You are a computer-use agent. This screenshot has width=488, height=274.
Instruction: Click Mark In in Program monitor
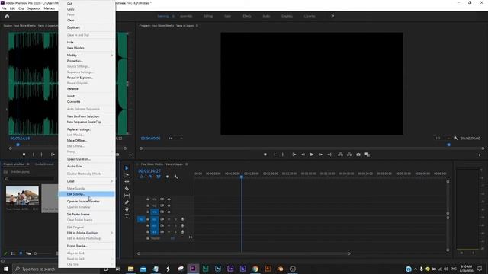click(x=274, y=155)
